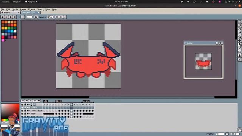Open the Help menu

coord(54,9)
